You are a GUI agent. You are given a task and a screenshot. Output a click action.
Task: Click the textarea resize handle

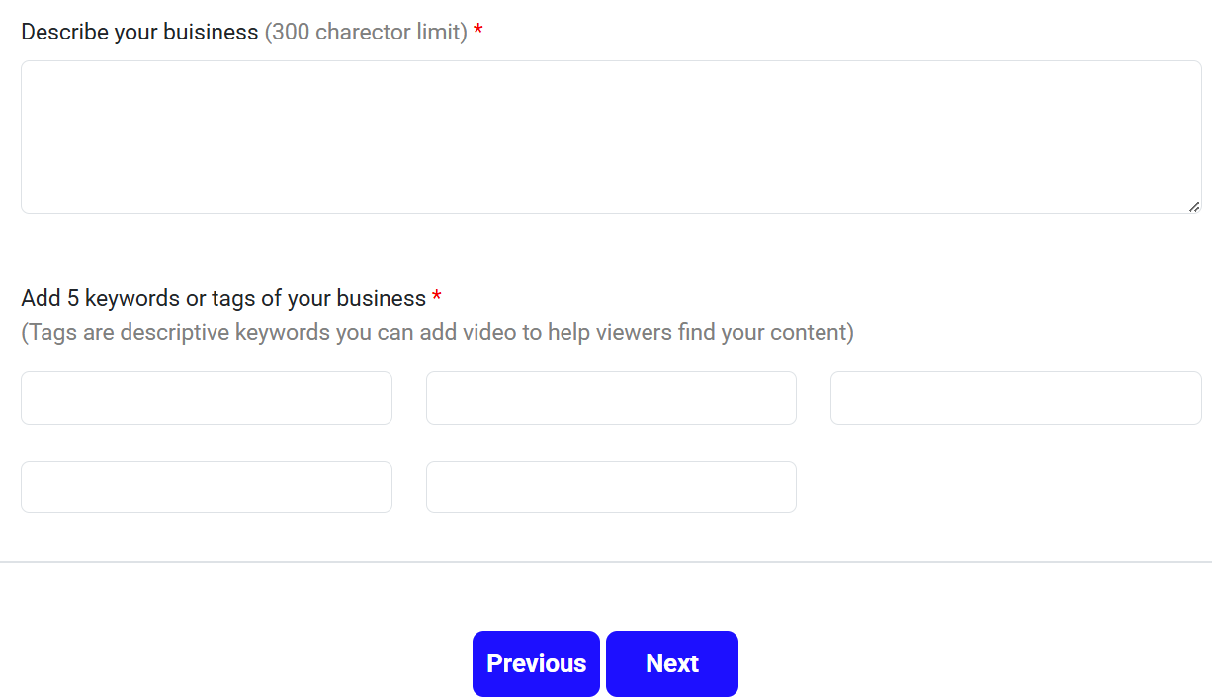[x=1193, y=206]
